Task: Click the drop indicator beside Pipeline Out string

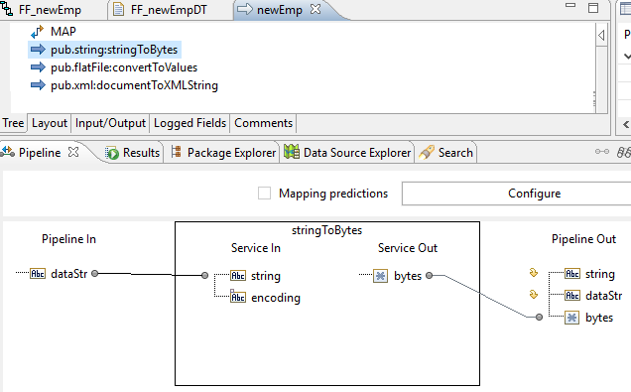Action: [x=534, y=273]
